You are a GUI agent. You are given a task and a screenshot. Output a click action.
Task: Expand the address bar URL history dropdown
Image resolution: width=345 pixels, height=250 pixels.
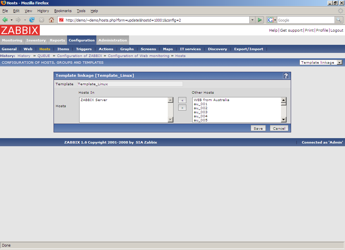(252, 20)
